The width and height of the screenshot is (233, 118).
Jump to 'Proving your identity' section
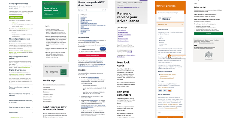click(48, 94)
